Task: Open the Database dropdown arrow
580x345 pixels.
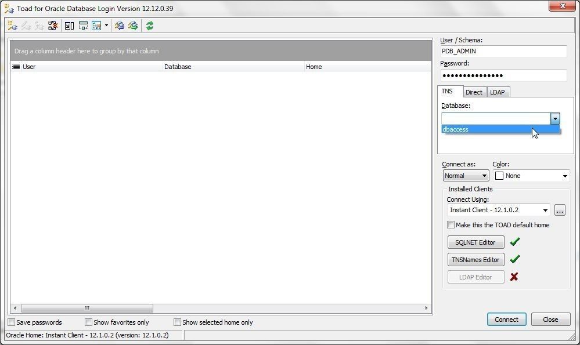Action: pyautogui.click(x=555, y=118)
